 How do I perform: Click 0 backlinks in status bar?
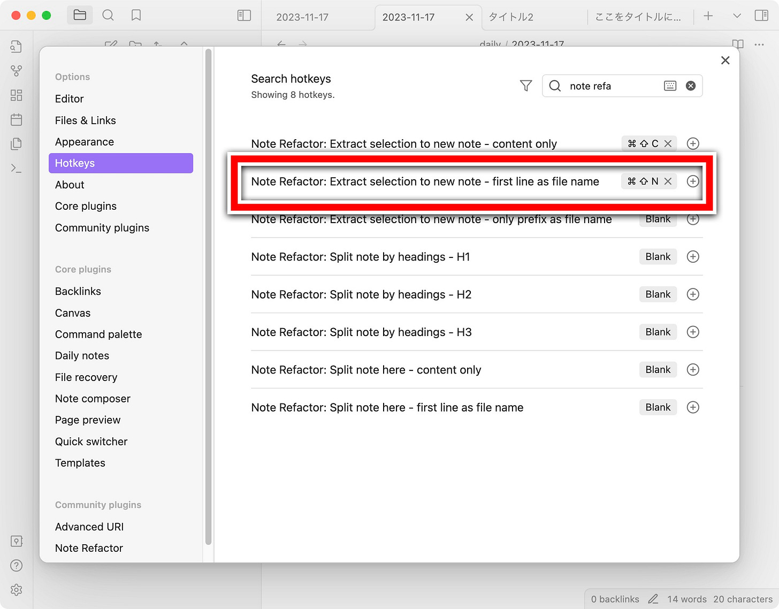(615, 599)
